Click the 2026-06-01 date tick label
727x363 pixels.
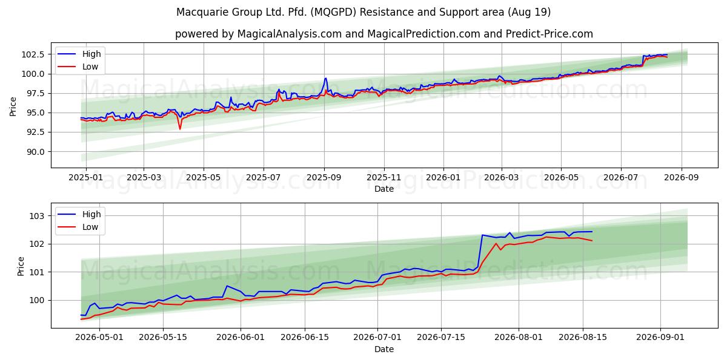(241, 338)
